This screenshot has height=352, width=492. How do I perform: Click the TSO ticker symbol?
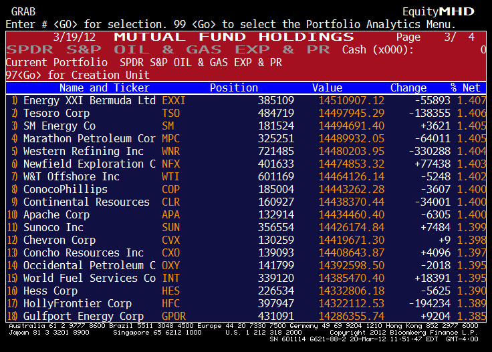[170, 113]
